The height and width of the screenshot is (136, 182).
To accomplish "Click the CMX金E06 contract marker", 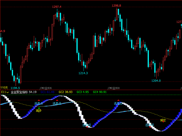I will pos(46,88).
